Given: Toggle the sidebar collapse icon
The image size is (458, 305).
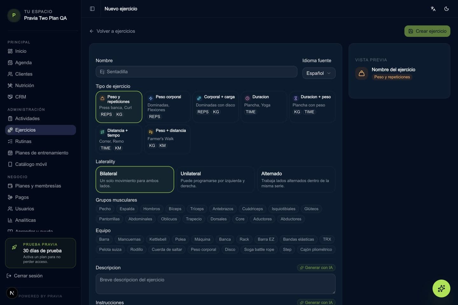Looking at the screenshot, I should click(92, 9).
